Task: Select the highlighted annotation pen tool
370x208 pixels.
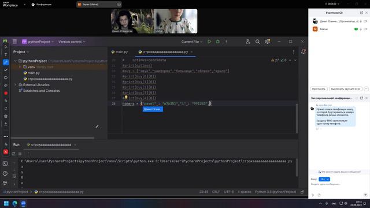Action: coord(6,62)
